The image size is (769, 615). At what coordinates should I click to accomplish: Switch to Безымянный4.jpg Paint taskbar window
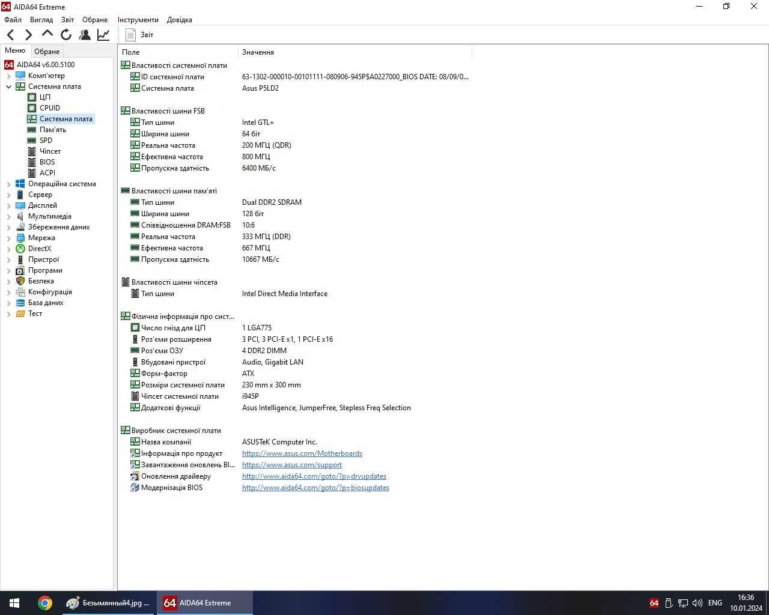click(109, 603)
